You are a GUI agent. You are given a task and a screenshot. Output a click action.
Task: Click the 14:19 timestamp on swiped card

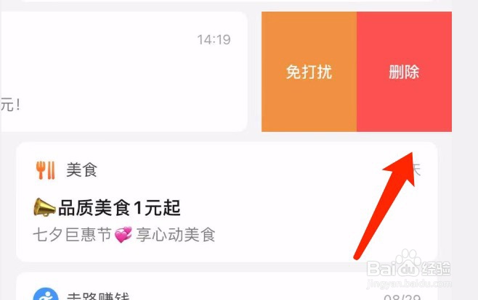coord(214,40)
